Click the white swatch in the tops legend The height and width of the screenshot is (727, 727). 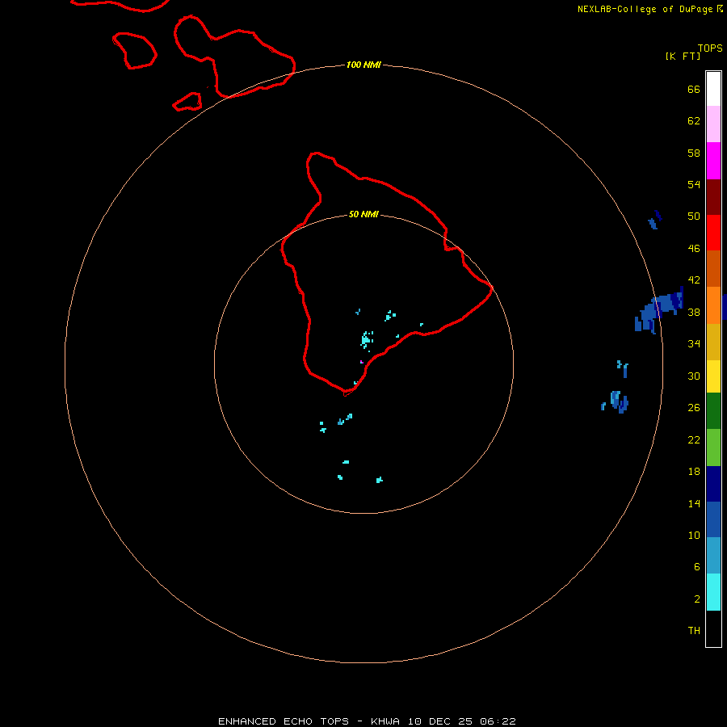tap(713, 89)
